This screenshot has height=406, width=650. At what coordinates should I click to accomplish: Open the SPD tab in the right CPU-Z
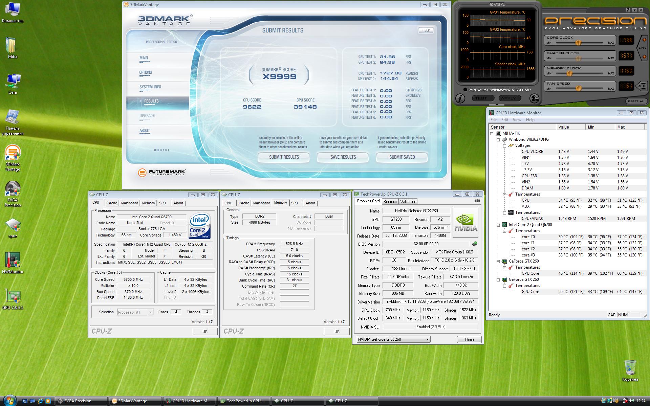click(295, 203)
